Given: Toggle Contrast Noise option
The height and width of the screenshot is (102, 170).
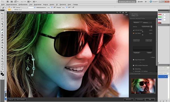Looking at the screenshot, I should click(x=133, y=30).
